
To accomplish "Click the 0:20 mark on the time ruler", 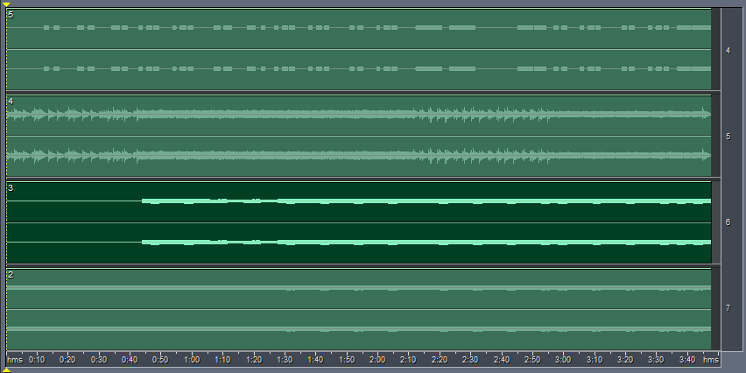I will tap(68, 359).
